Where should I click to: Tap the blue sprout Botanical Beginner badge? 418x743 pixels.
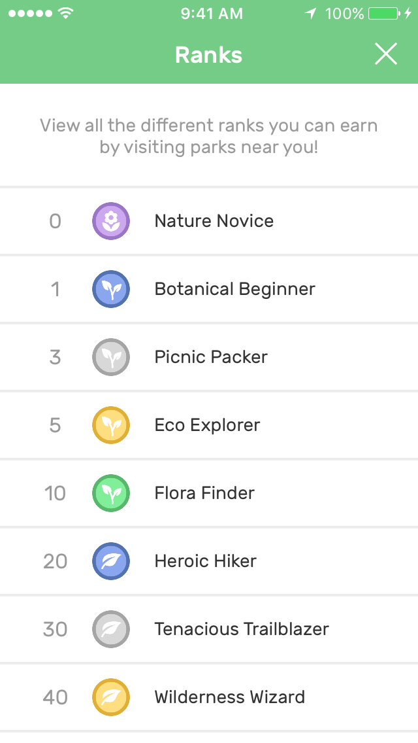click(x=111, y=289)
